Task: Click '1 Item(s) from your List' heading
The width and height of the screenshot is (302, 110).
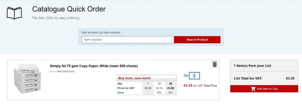Action: click(252, 66)
